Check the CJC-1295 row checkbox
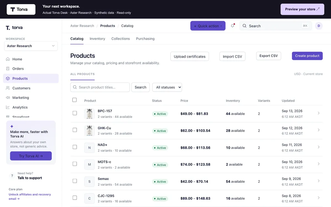Viewport: 331px width, 207px height. [75, 198]
